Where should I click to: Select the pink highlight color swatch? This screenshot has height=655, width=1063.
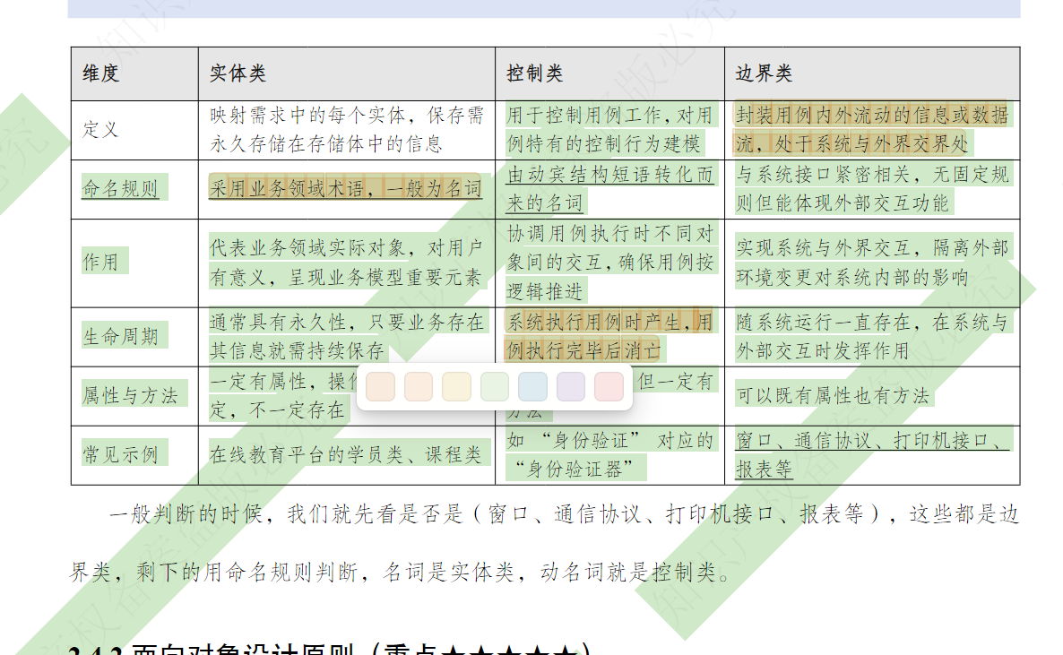click(607, 386)
